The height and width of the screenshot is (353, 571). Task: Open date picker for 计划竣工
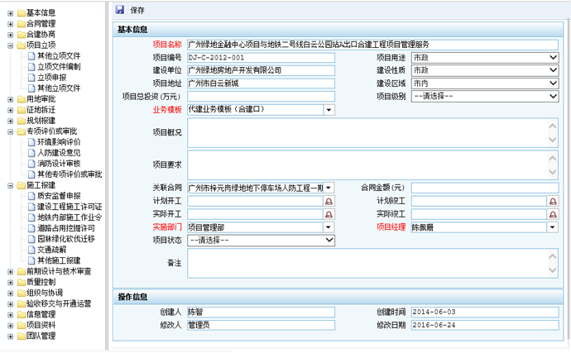tap(553, 201)
